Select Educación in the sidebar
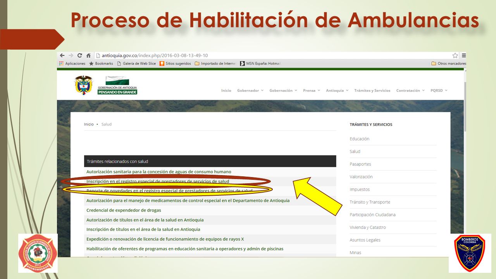This screenshot has height=279, width=496. (x=359, y=139)
